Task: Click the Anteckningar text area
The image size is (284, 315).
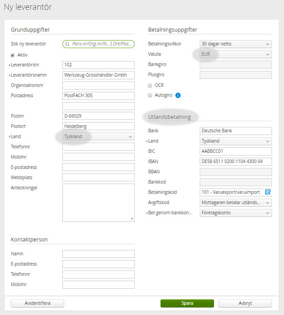Action: (98, 202)
